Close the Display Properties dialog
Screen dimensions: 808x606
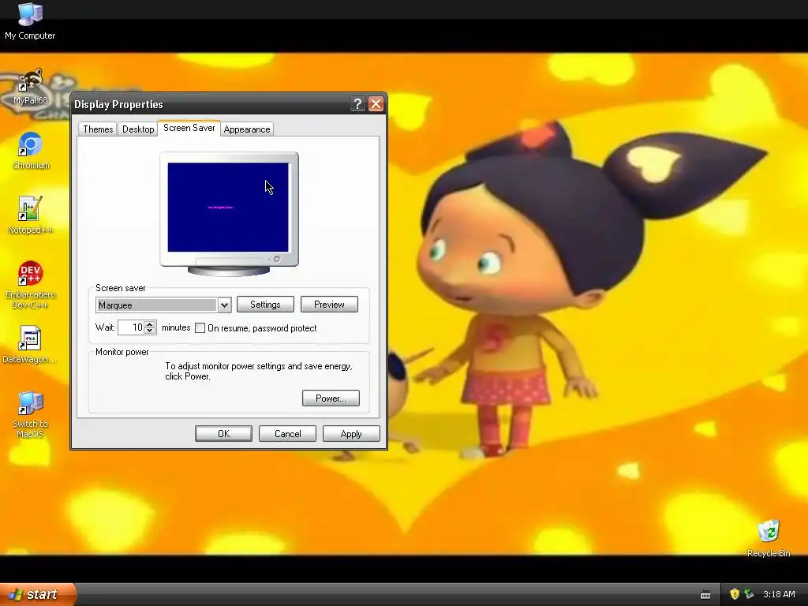click(376, 104)
